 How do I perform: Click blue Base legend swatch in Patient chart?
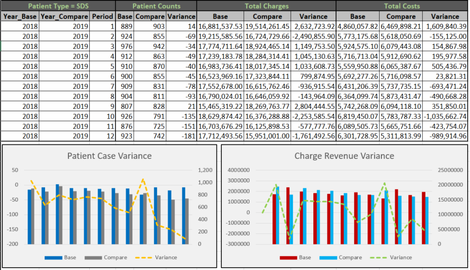pos(53,257)
